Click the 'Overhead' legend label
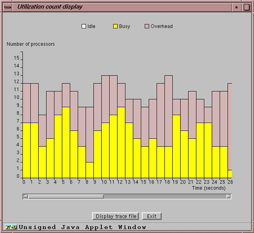The height and width of the screenshot is (233, 254). pos(162,26)
